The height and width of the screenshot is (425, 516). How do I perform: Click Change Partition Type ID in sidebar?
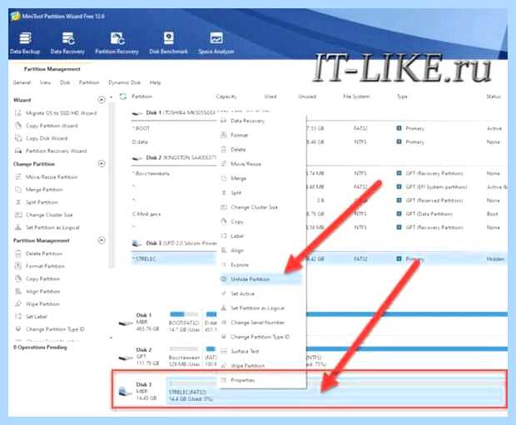[x=50, y=329]
